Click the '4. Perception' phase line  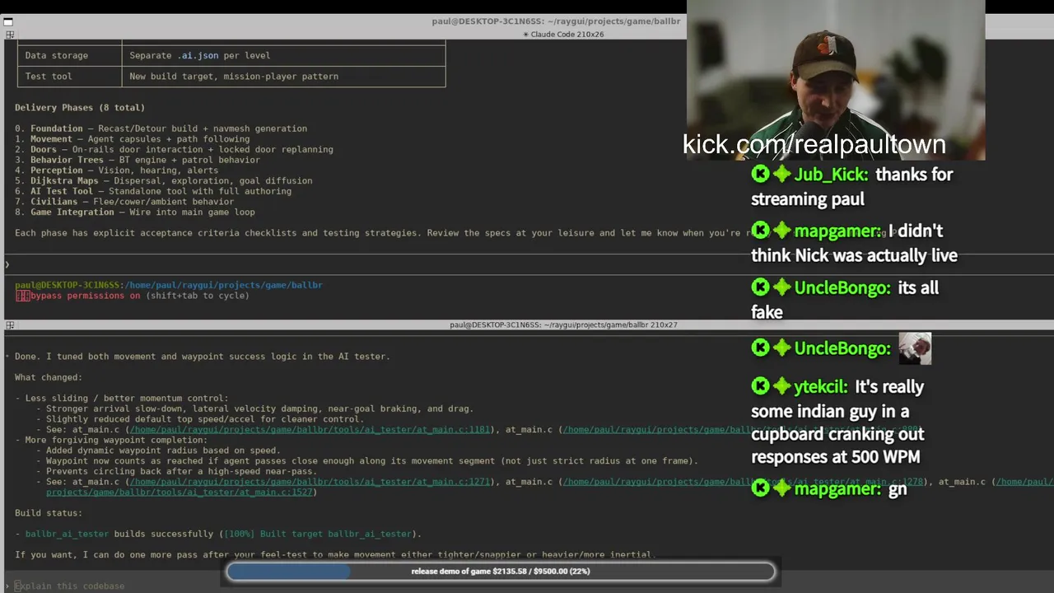116,170
